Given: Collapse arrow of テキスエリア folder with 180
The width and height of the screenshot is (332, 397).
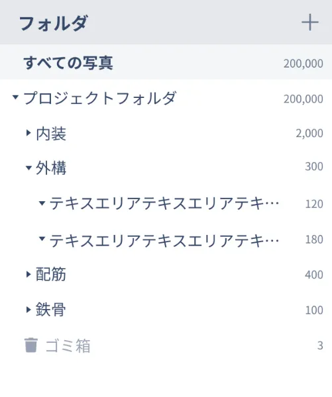Looking at the screenshot, I should click(42, 238).
